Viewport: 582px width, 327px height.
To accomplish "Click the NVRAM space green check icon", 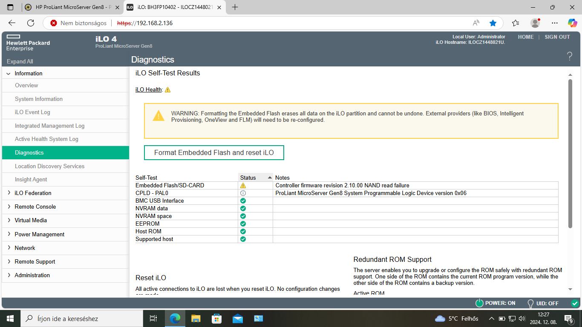I will click(243, 216).
